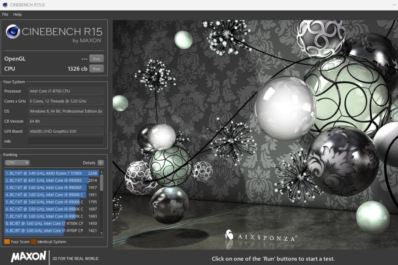This screenshot has width=398, height=265.
Task: Click the CB Version 64 Bit field
Action: coord(66,121)
